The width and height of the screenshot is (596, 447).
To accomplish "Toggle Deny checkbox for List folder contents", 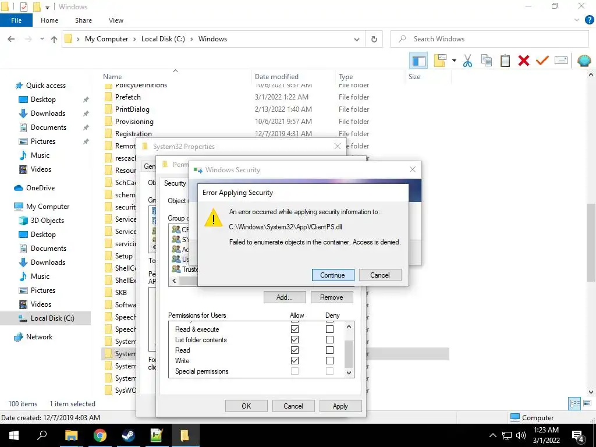I will click(x=329, y=340).
